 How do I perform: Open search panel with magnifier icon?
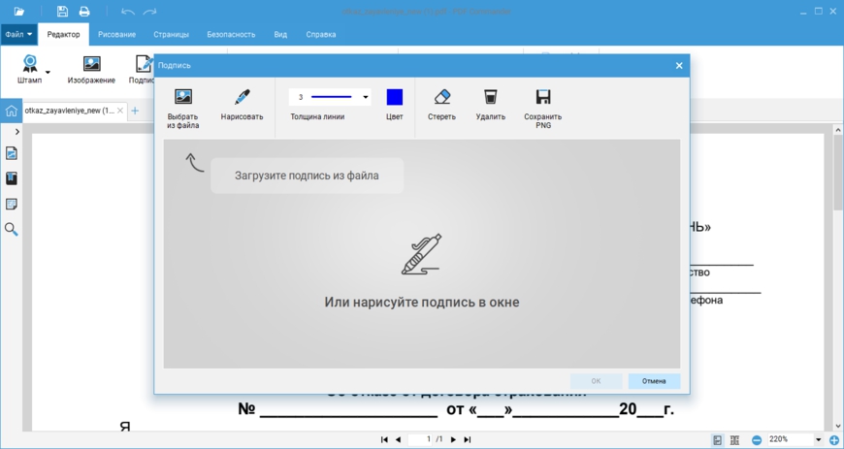12,230
